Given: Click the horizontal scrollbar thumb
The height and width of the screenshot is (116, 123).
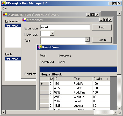Looking at the screenshot, I should click(x=50, y=112).
